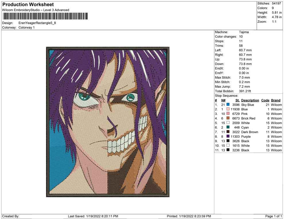Click the Cyan color swatch in row 6
284x219 pixels.
tap(228, 127)
